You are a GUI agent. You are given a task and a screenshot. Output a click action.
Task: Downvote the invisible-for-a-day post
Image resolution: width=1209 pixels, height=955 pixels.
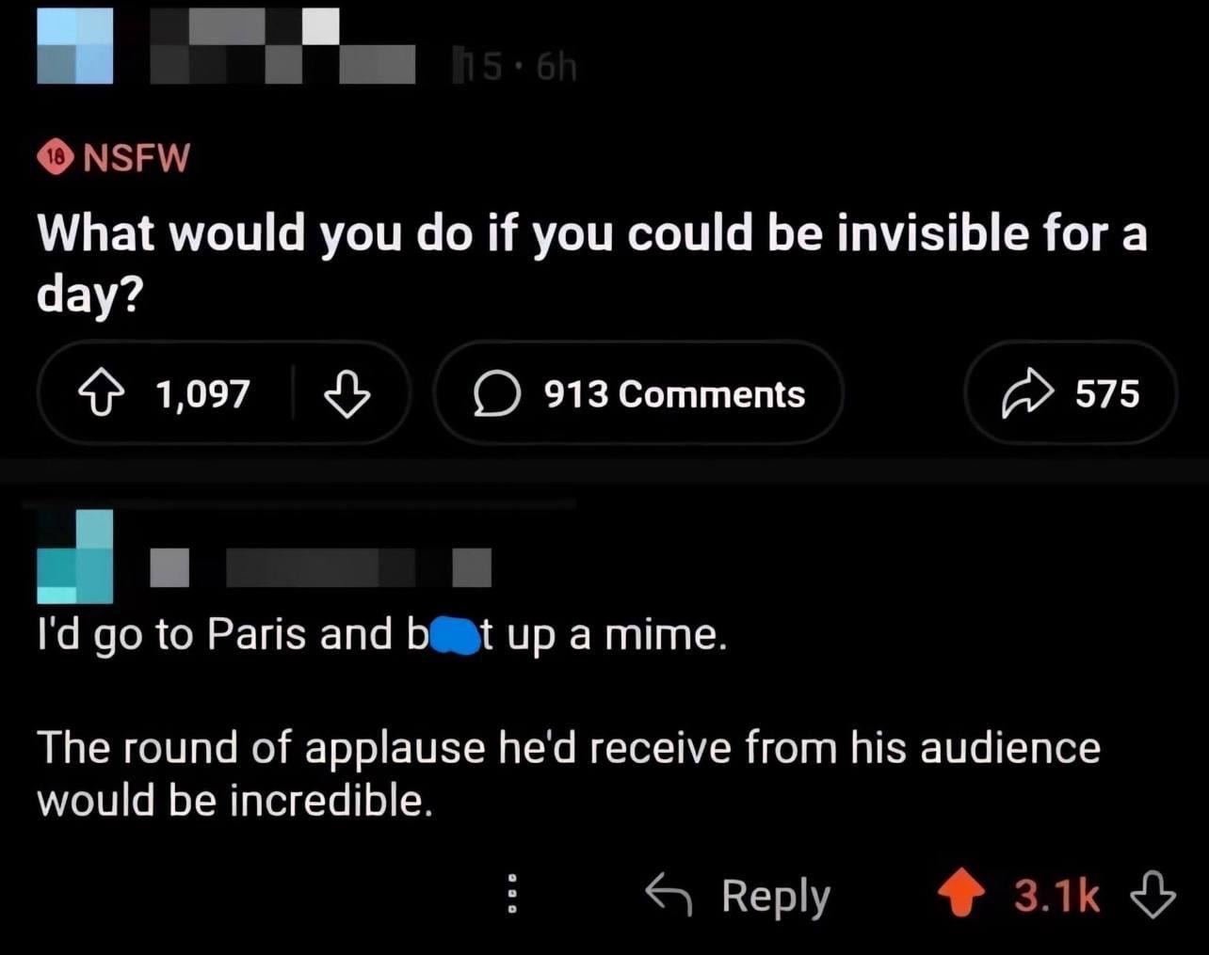point(347,394)
